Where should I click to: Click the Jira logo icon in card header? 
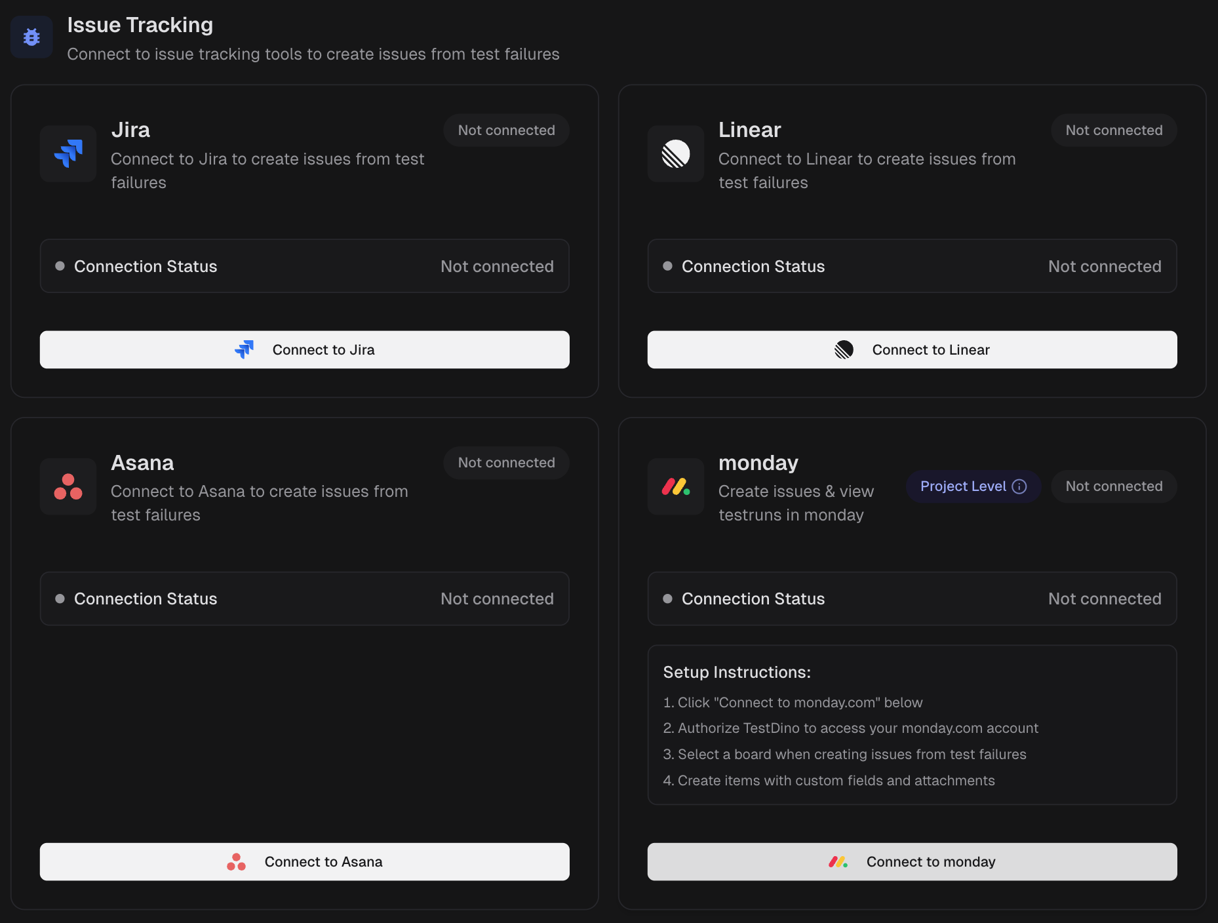coord(68,154)
